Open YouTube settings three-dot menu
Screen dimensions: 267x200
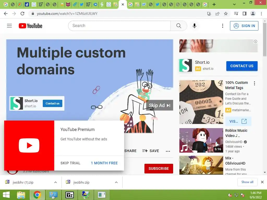tap(223, 26)
